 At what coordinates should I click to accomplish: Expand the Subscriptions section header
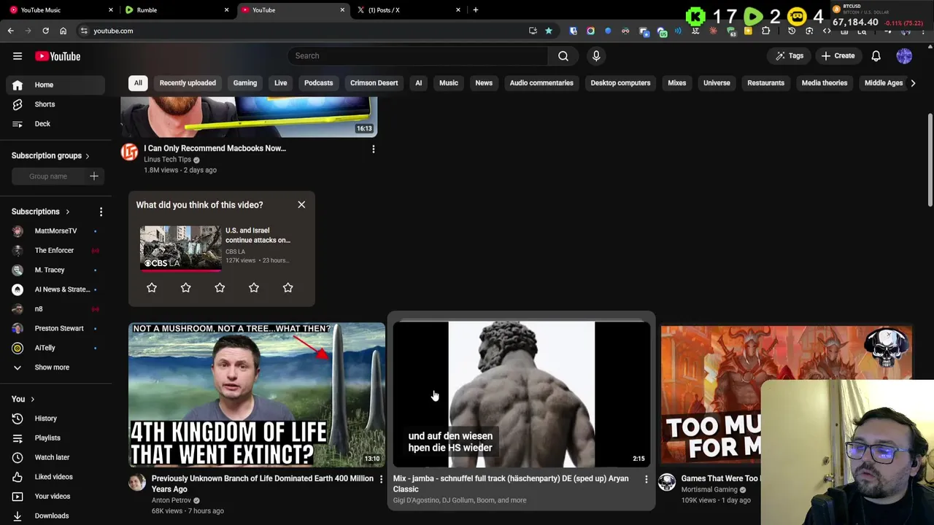click(41, 211)
